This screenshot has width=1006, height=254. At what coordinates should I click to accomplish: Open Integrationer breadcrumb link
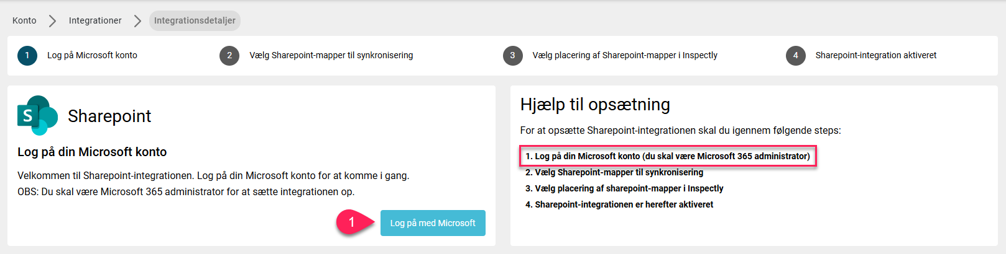click(95, 20)
